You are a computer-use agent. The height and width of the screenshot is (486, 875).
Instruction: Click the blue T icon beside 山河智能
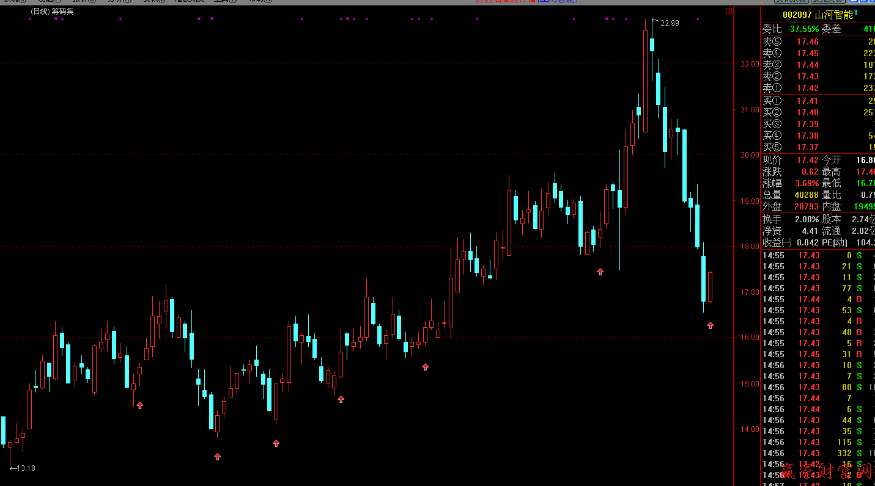pos(856,13)
